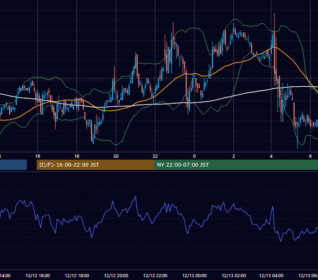Viewport: 318px width, 280px height.
Task: Click the 12/13 04:00 date label
Action: 271,275
